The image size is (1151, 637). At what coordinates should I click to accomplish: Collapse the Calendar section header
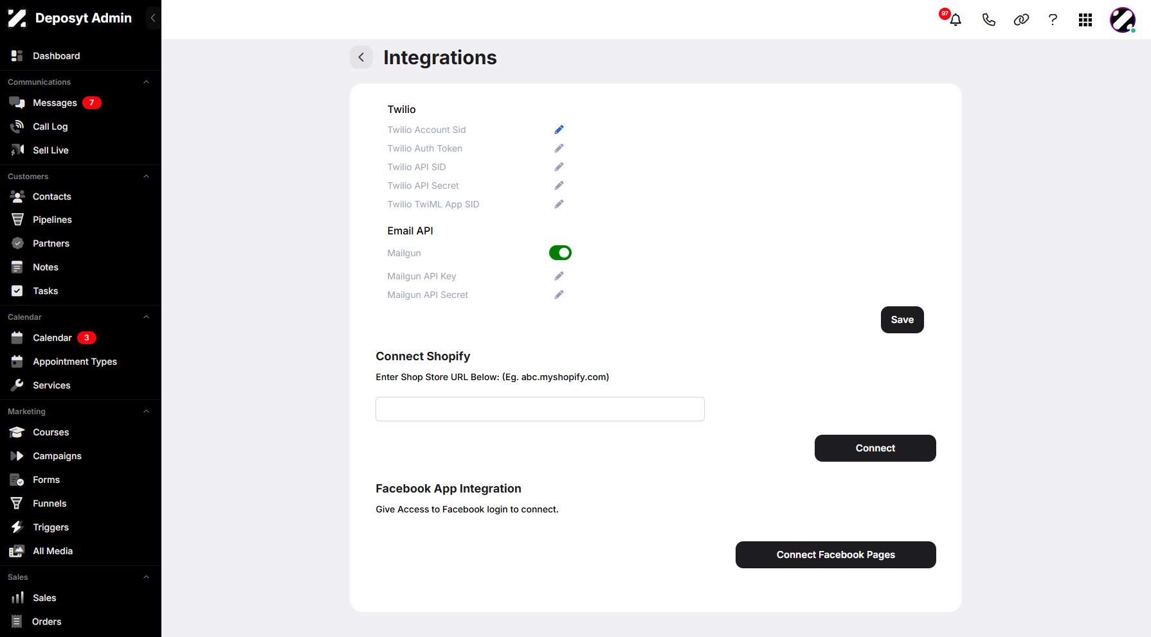(146, 317)
